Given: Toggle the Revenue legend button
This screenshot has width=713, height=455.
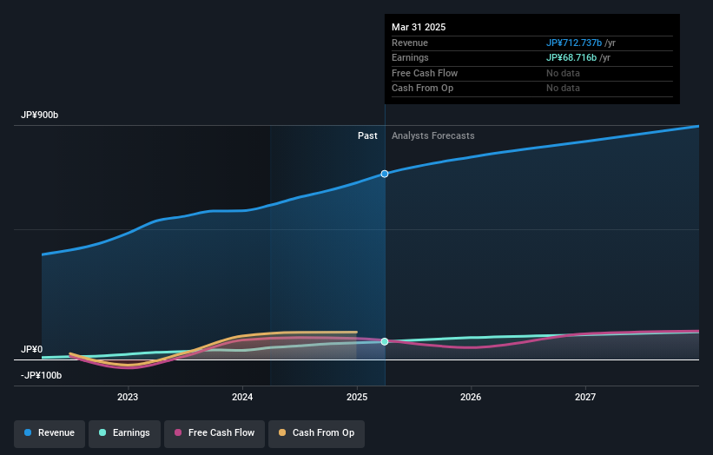Looking at the screenshot, I should (x=50, y=433).
